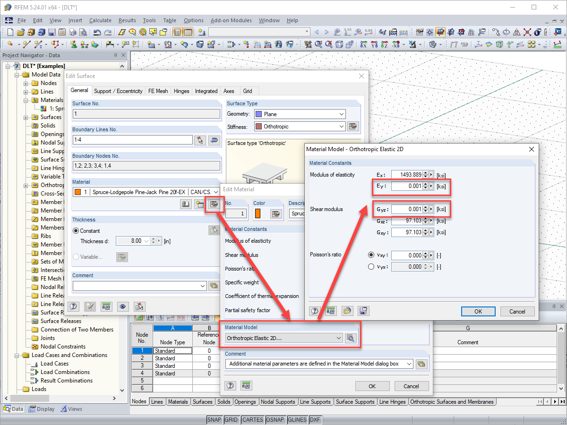This screenshot has width=567, height=425.
Task: Click OK in the Edit Material dialog
Action: pos(372,386)
